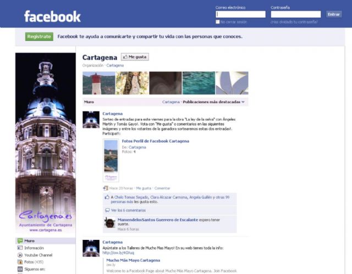Switch to the Muro tab above posts
The height and width of the screenshot is (274, 352).
pyautogui.click(x=89, y=102)
